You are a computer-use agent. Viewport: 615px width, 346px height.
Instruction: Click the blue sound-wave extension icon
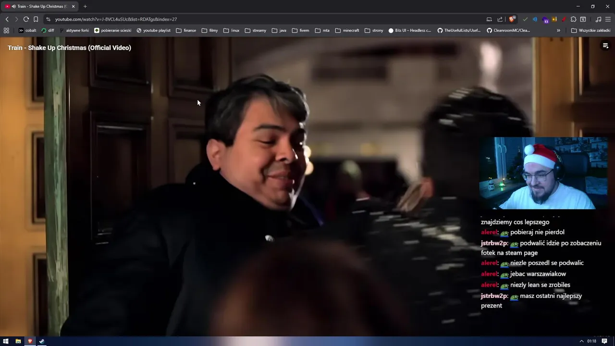(535, 19)
